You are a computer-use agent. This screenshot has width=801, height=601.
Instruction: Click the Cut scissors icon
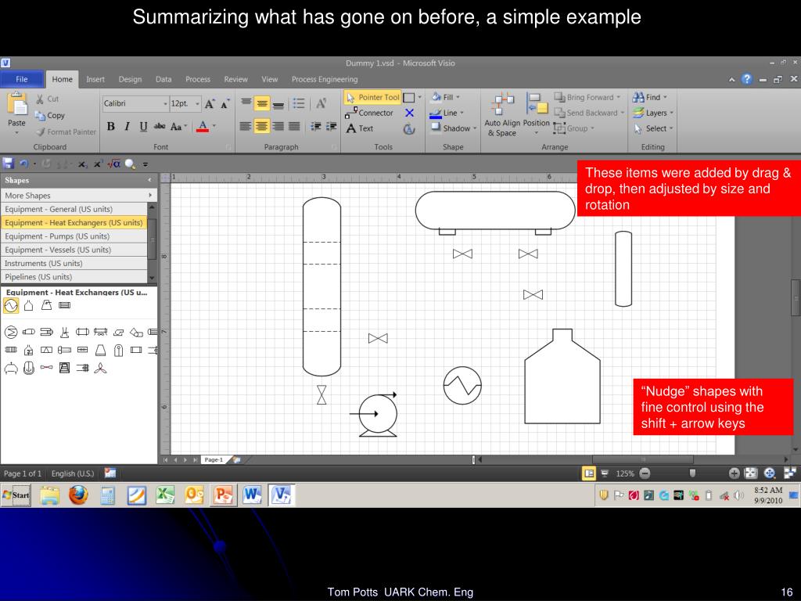(x=40, y=99)
